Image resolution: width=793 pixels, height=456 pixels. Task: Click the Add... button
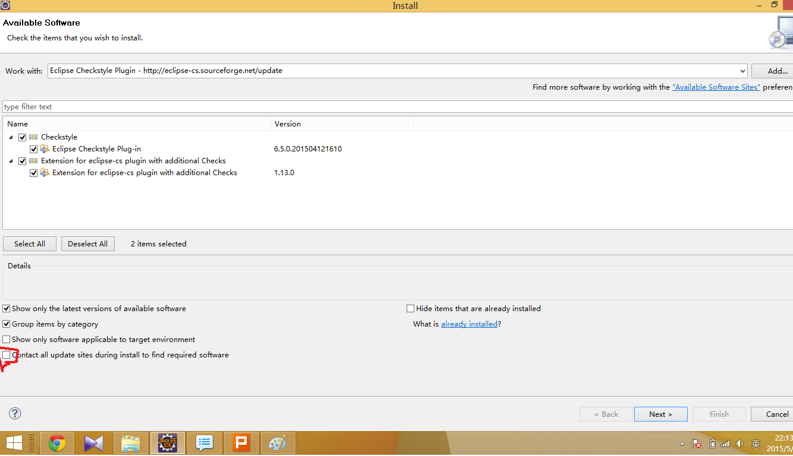pyautogui.click(x=773, y=71)
